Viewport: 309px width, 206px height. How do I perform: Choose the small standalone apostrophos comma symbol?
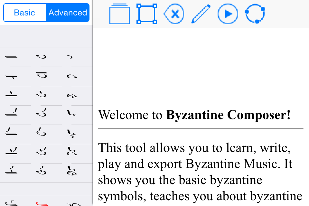[x=70, y=57]
